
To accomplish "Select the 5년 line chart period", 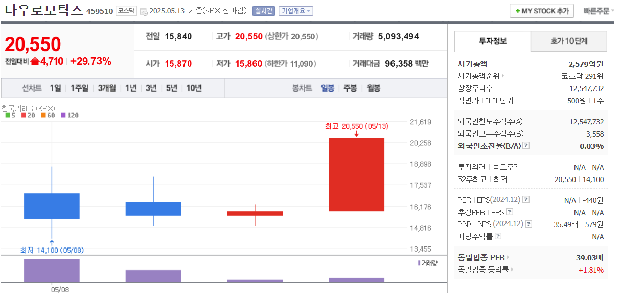I will [x=171, y=88].
